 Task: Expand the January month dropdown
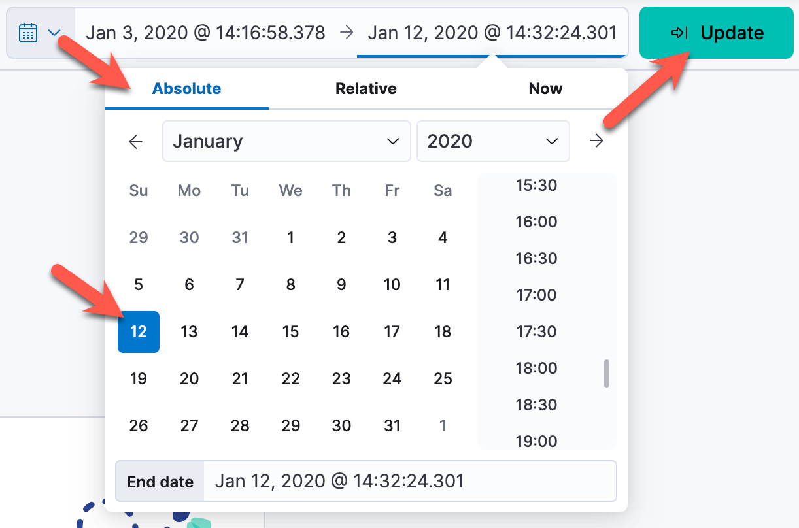pyautogui.click(x=286, y=141)
